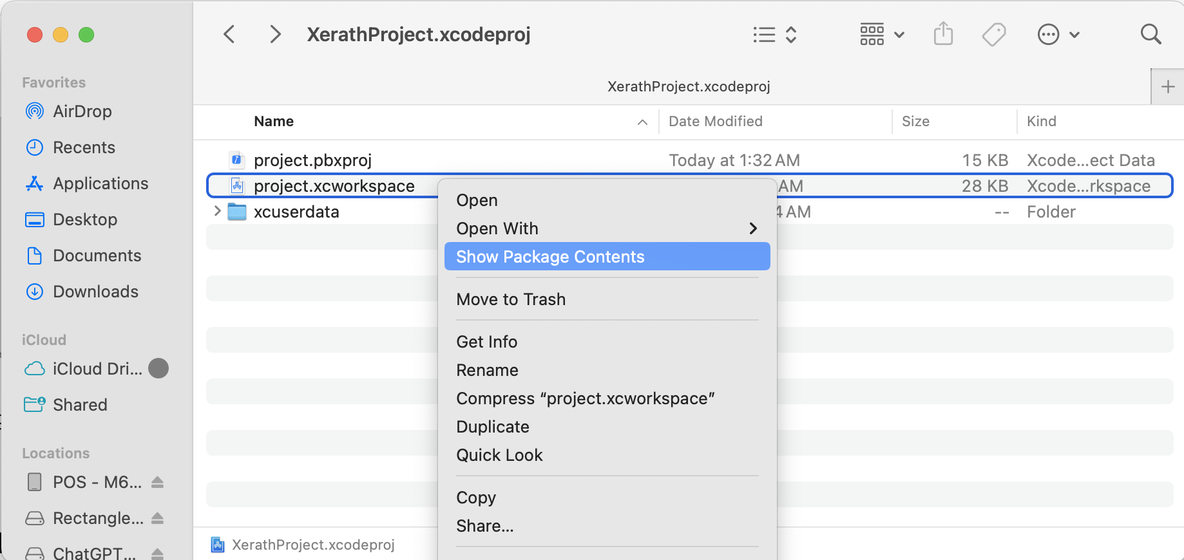Choose Show Package Contents
Screen dimensions: 1184x560
[x=549, y=257]
